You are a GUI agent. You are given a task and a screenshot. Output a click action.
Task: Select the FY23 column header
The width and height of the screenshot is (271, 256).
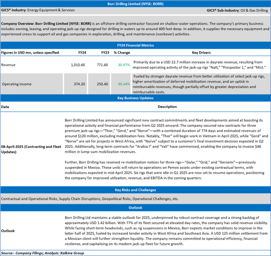105,53
